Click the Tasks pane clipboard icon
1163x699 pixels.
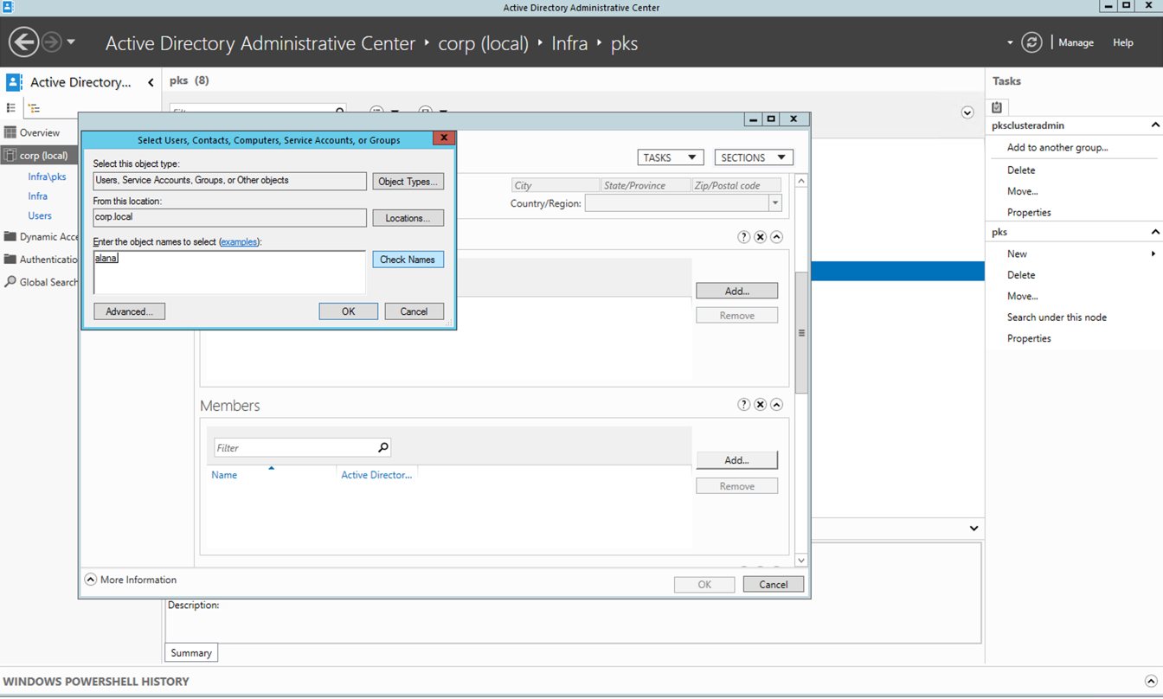pyautogui.click(x=997, y=107)
